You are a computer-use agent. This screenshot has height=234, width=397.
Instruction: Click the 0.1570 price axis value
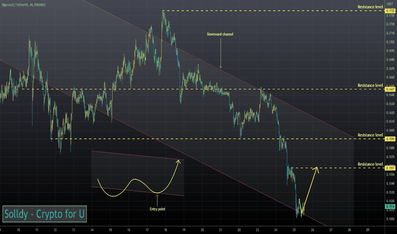390,157
